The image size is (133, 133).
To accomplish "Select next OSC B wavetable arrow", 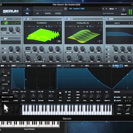I will click(101, 23).
